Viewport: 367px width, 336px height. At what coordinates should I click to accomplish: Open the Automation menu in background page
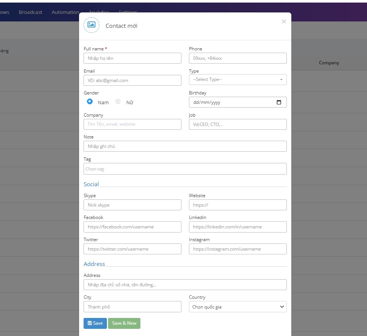click(x=65, y=12)
